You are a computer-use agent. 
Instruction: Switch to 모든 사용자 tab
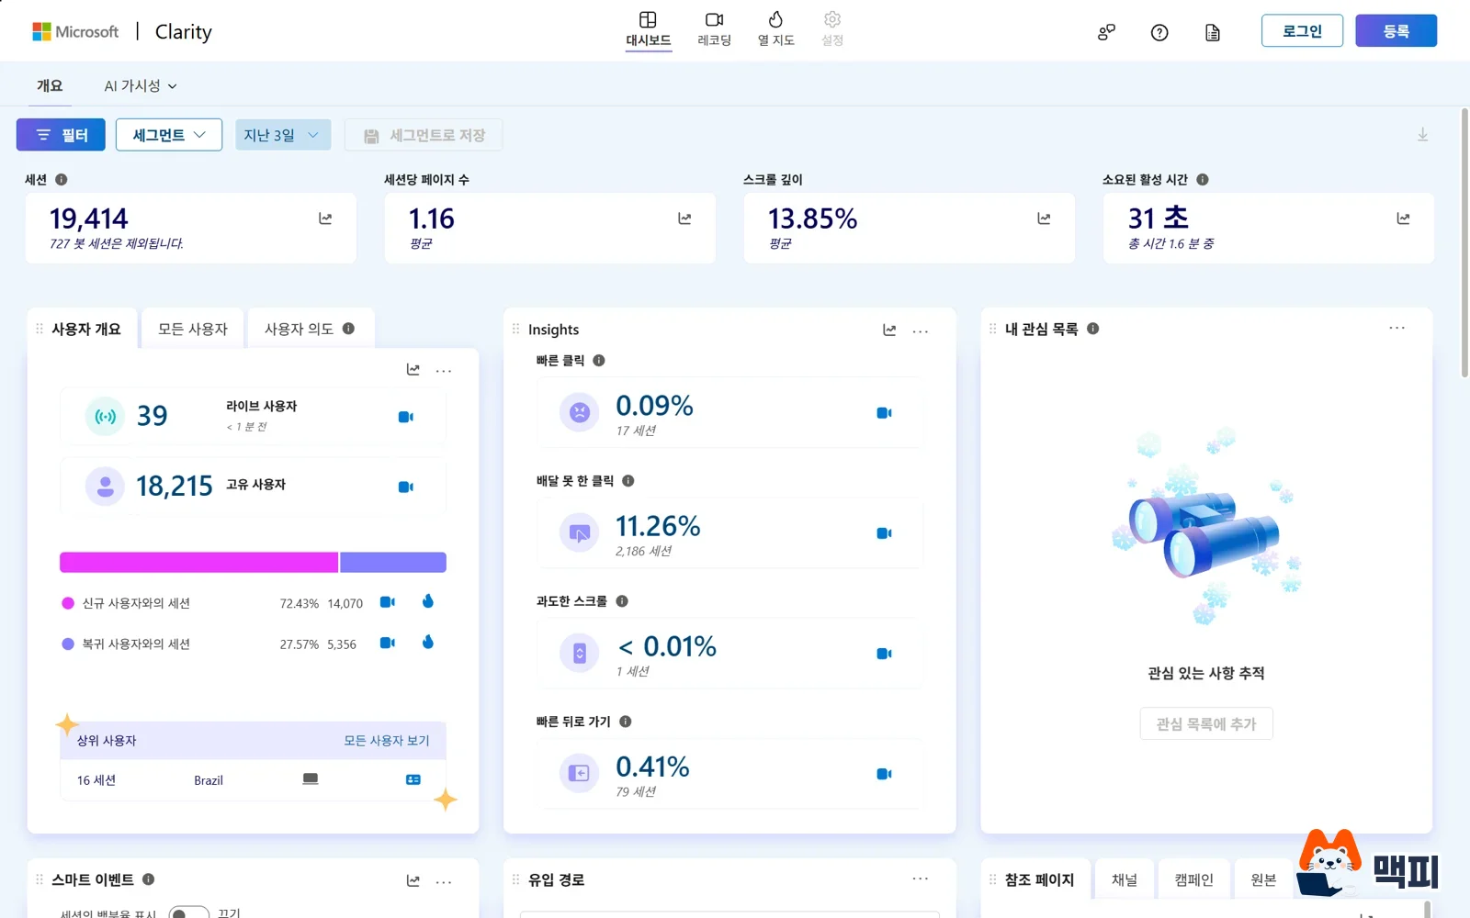193,329
